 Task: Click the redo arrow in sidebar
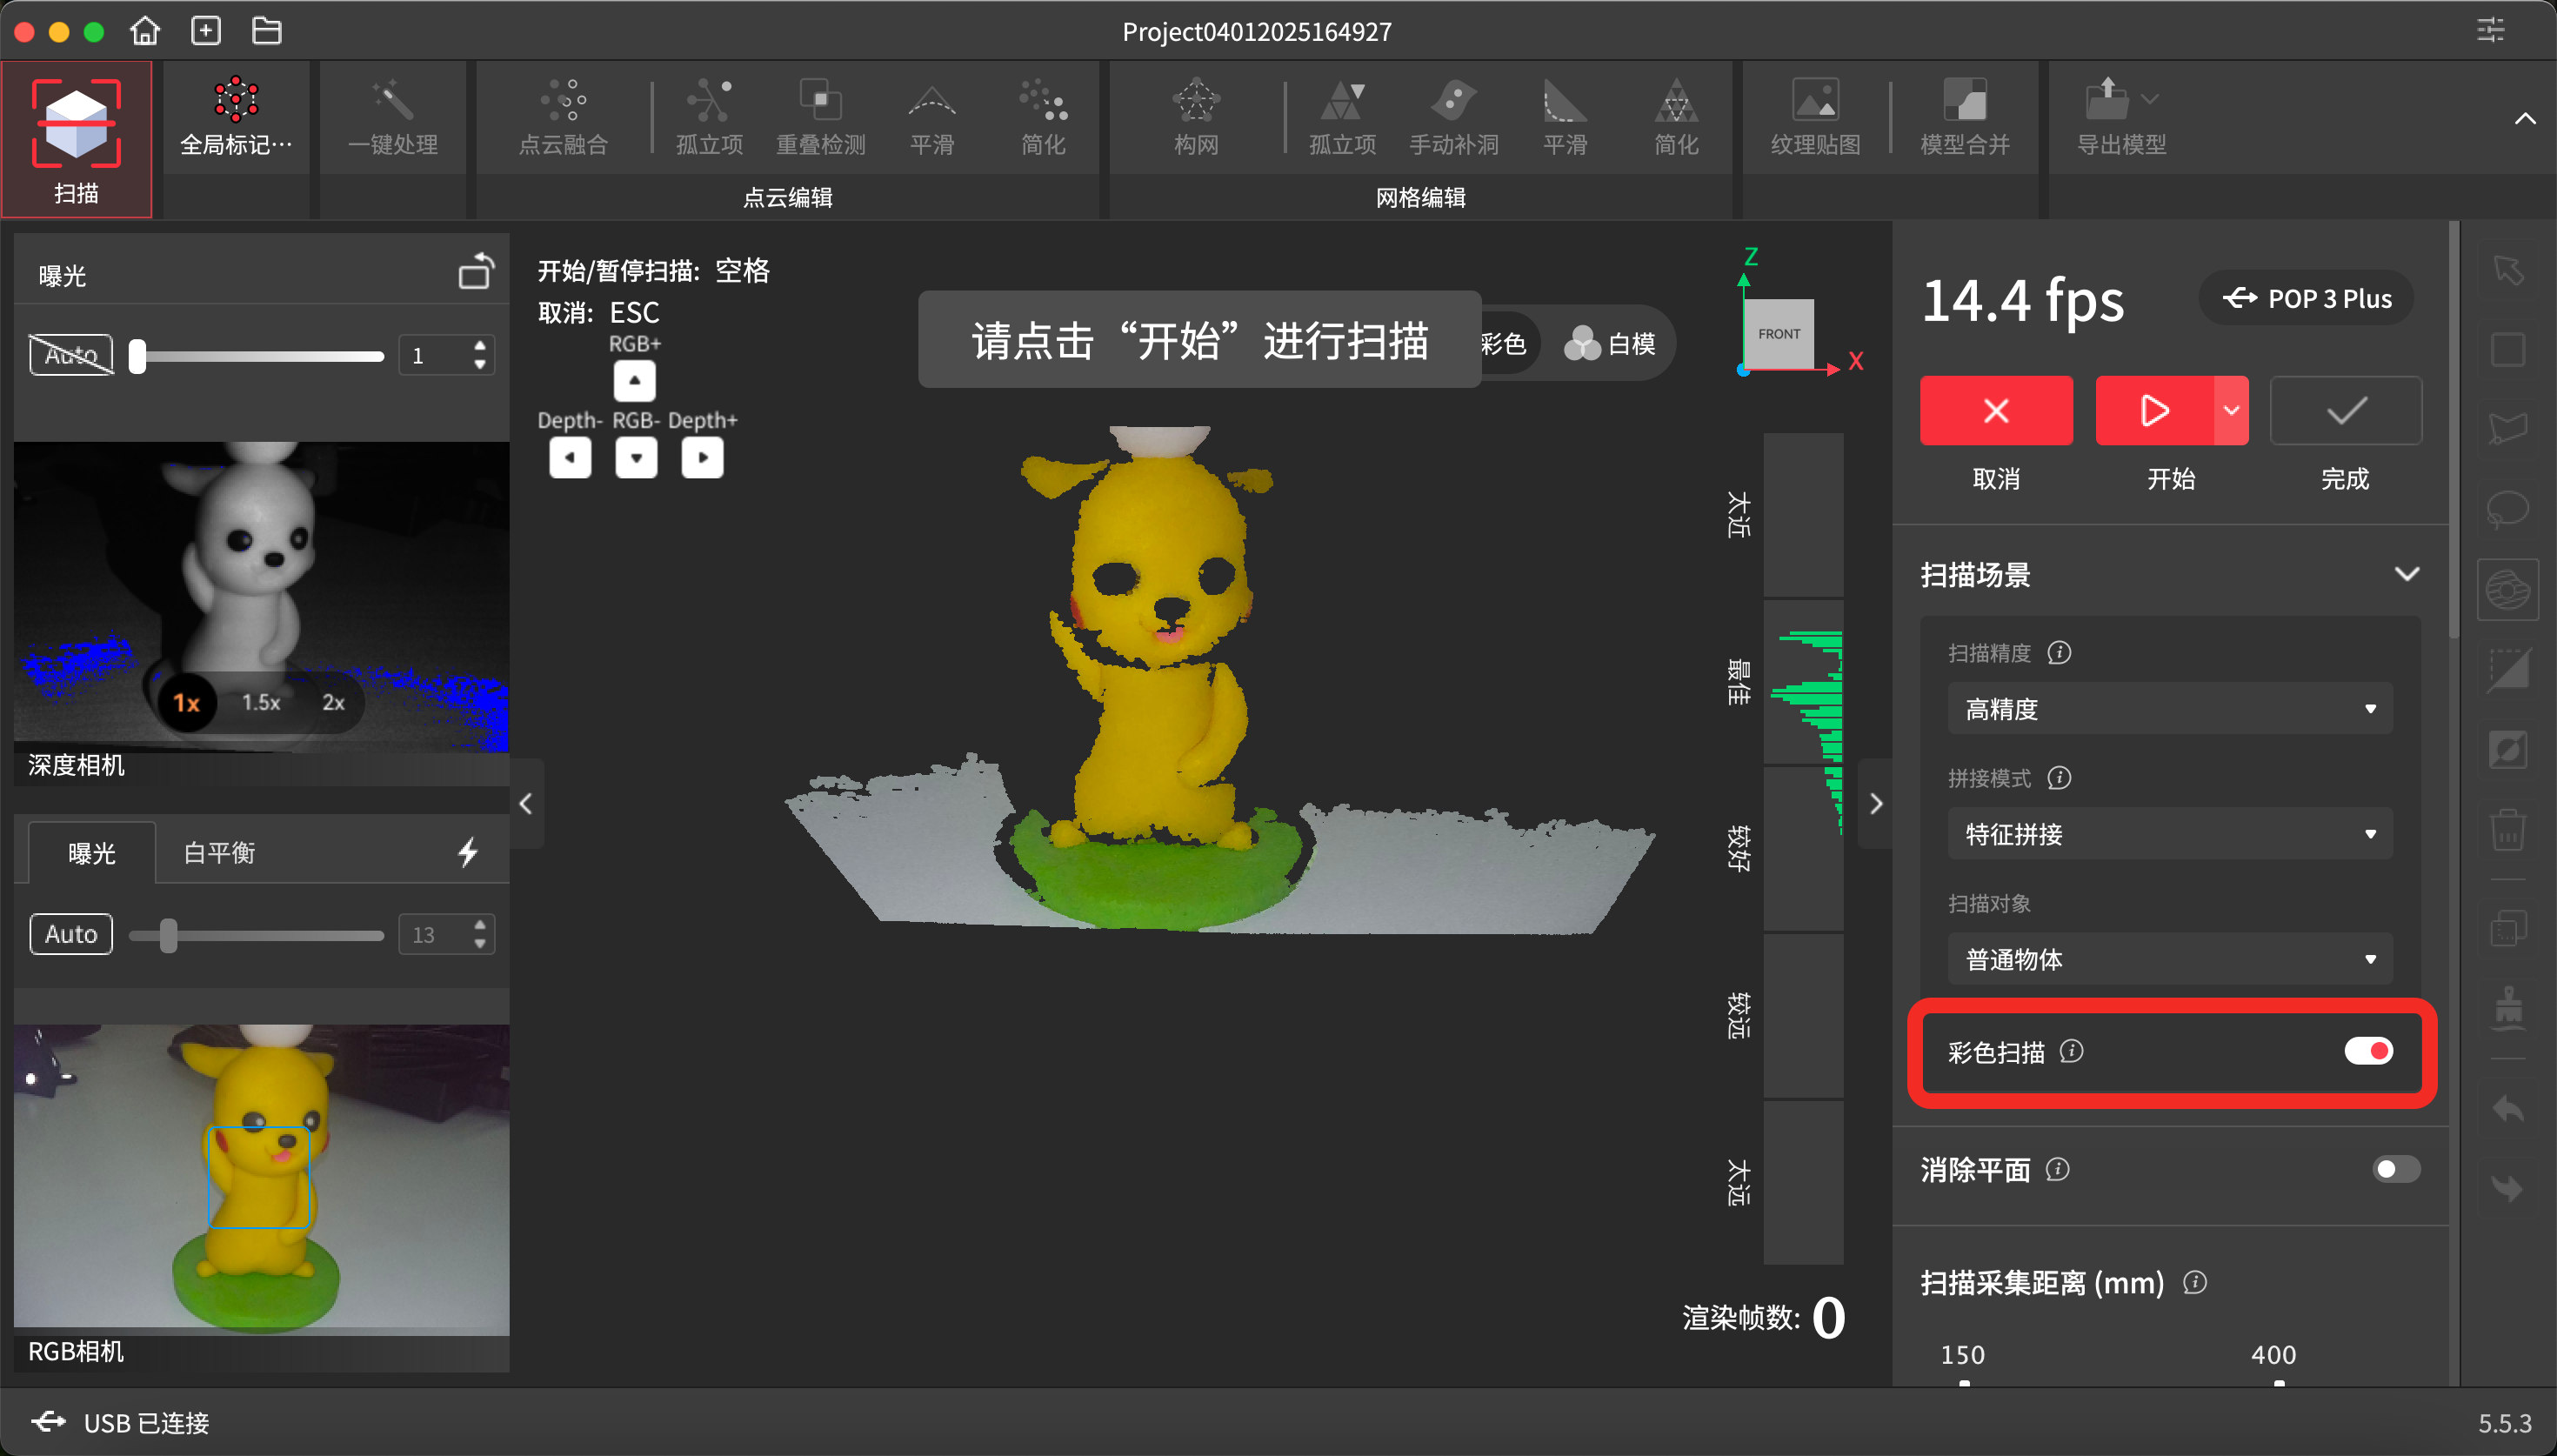tap(2507, 1188)
